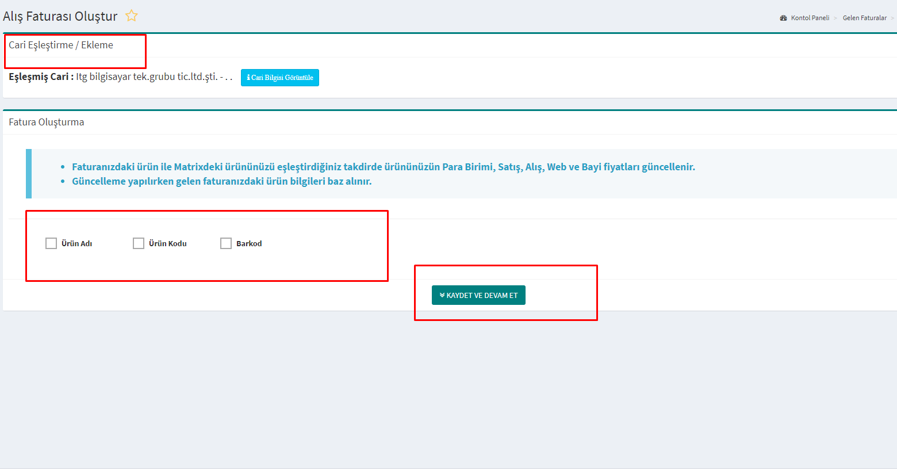Viewport: 897px width, 474px height.
Task: Go to Gelen Faturalar breadcrumb
Action: (x=864, y=18)
